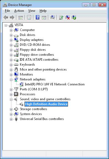Expand the Display adapters node
Screen dimensions: 109x159
11,40
